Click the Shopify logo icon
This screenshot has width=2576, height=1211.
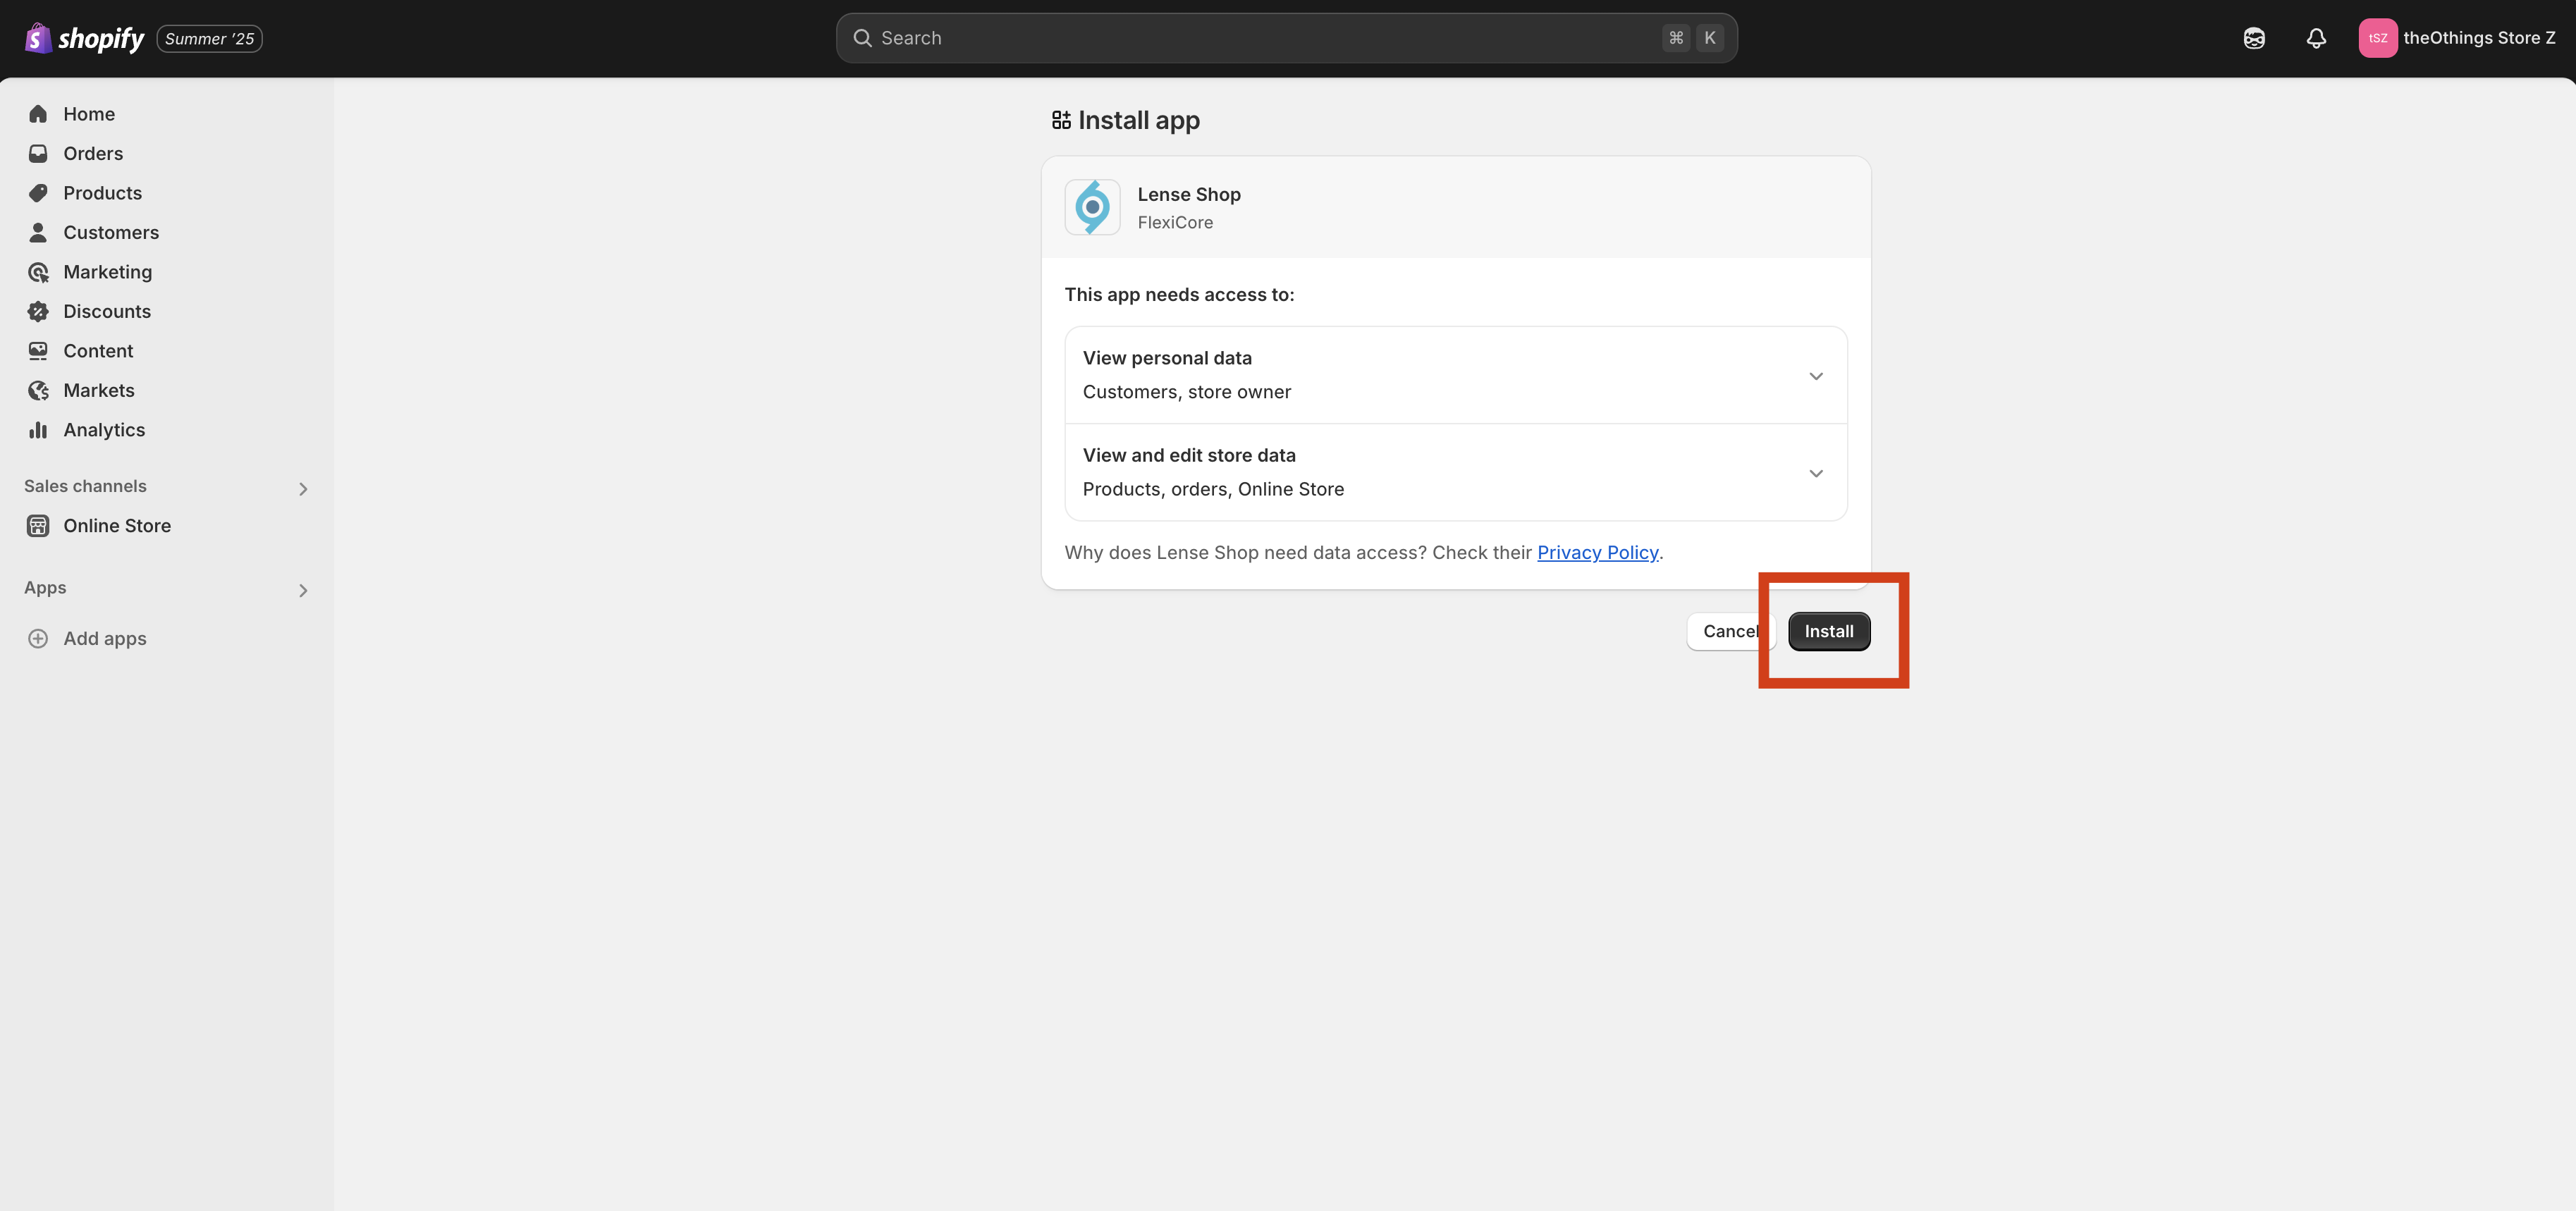pos(38,38)
